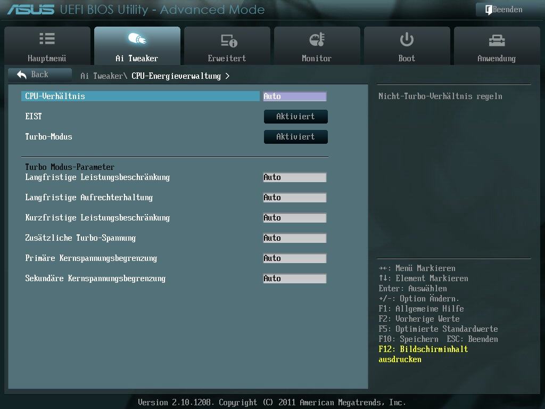
Task: Open the Anwendung tab
Action: (x=497, y=46)
